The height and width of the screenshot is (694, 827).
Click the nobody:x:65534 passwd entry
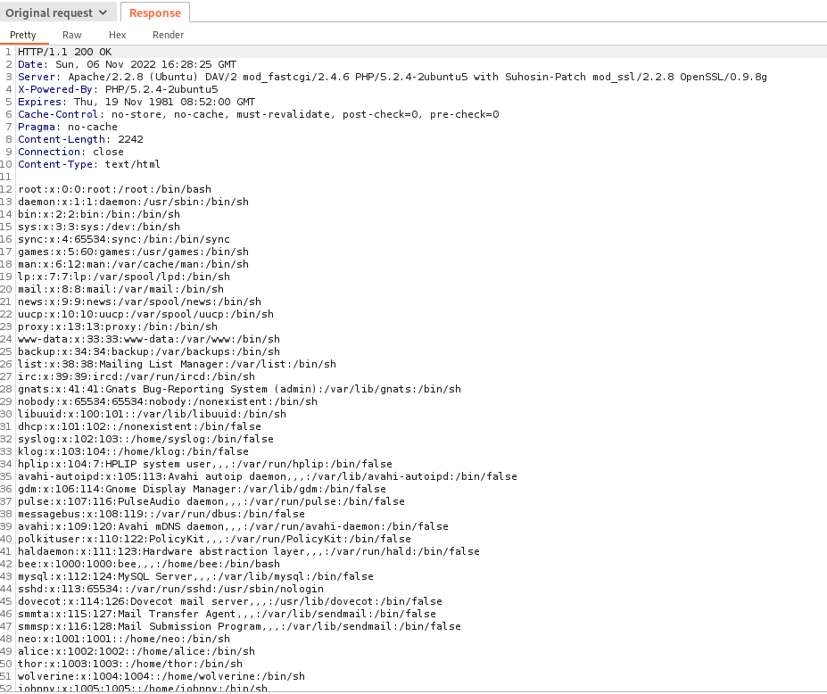coord(168,401)
